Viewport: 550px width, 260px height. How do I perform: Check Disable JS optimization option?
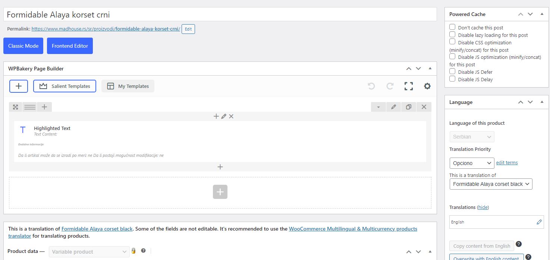452,57
